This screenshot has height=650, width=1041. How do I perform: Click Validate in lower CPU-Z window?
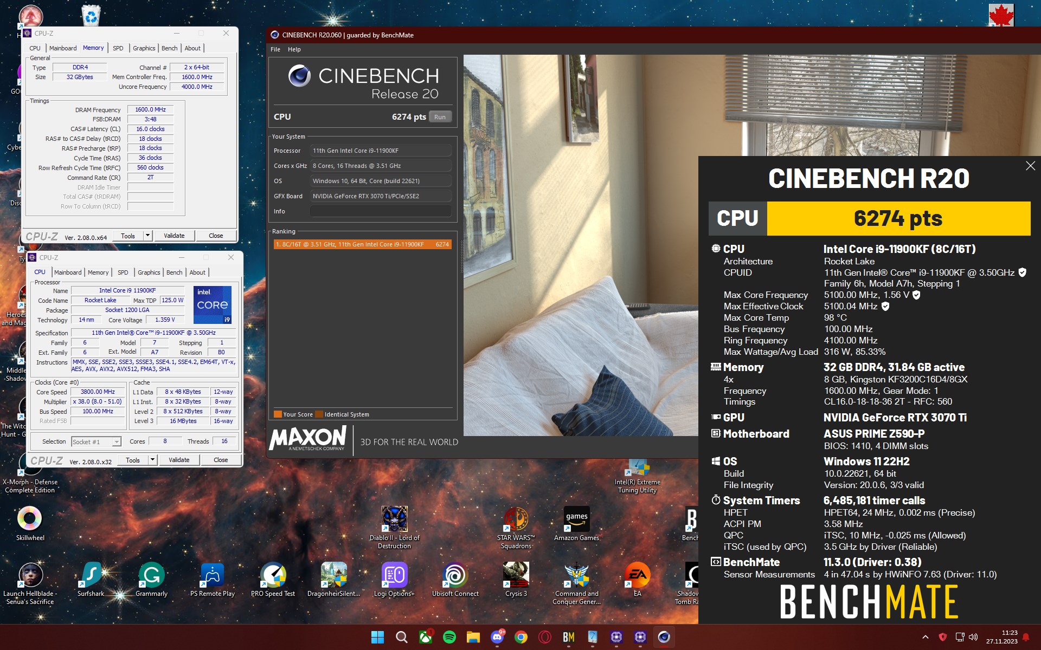tap(179, 460)
